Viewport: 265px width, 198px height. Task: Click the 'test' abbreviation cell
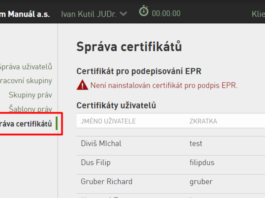coord(196,144)
